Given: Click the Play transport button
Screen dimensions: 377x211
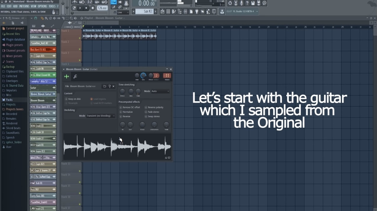Looking at the screenshot, I should coord(80,8).
